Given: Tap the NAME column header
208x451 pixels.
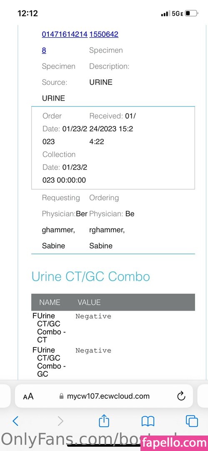Looking at the screenshot, I should (x=50, y=302).
